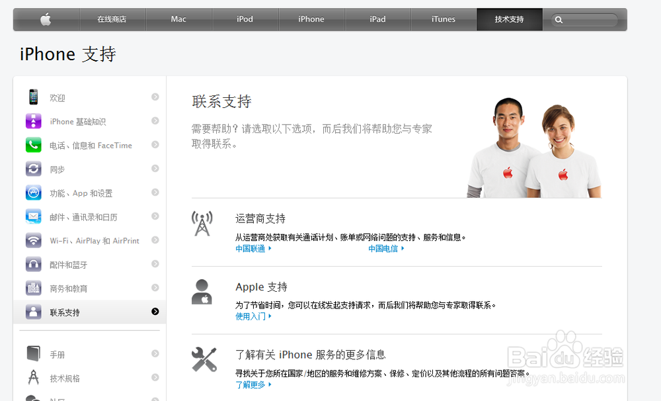Click the active arrow on 联系支持 row
This screenshot has height=401, width=661.
click(155, 312)
